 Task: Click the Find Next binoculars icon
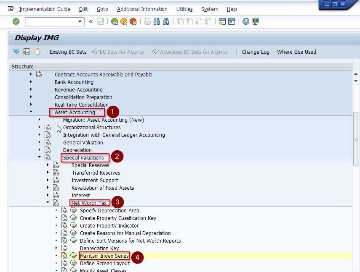coord(166,21)
